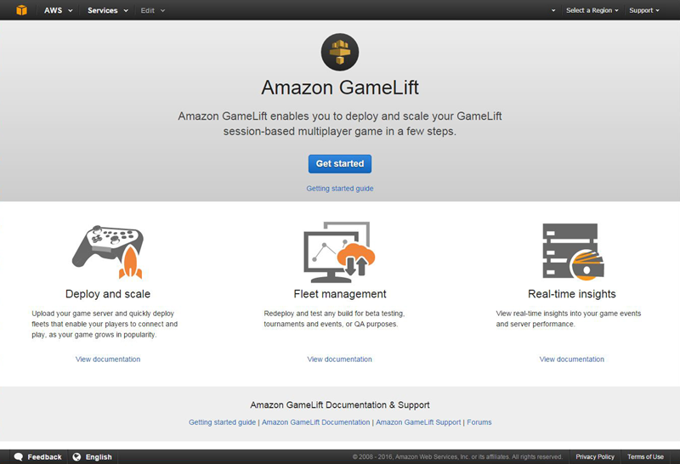Open the Support menu

click(x=644, y=10)
